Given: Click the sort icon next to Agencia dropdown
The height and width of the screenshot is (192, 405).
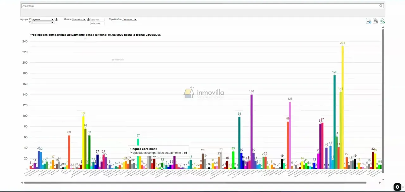Looking at the screenshot, I should click(x=56, y=19).
